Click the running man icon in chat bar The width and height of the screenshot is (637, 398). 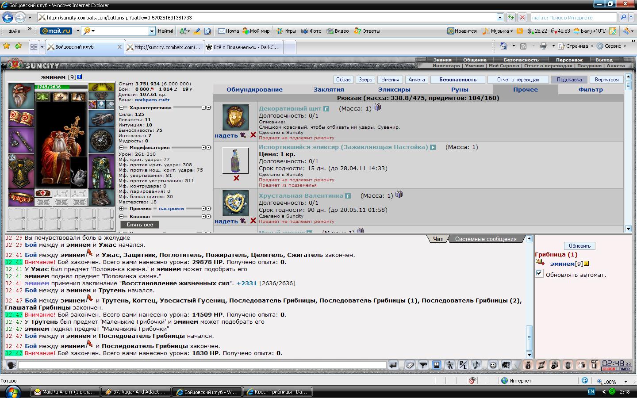click(x=450, y=365)
